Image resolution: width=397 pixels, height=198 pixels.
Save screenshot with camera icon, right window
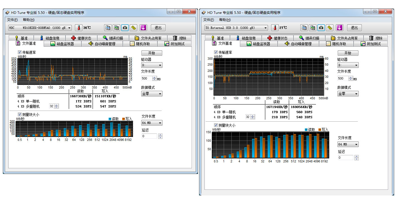(x=321, y=27)
